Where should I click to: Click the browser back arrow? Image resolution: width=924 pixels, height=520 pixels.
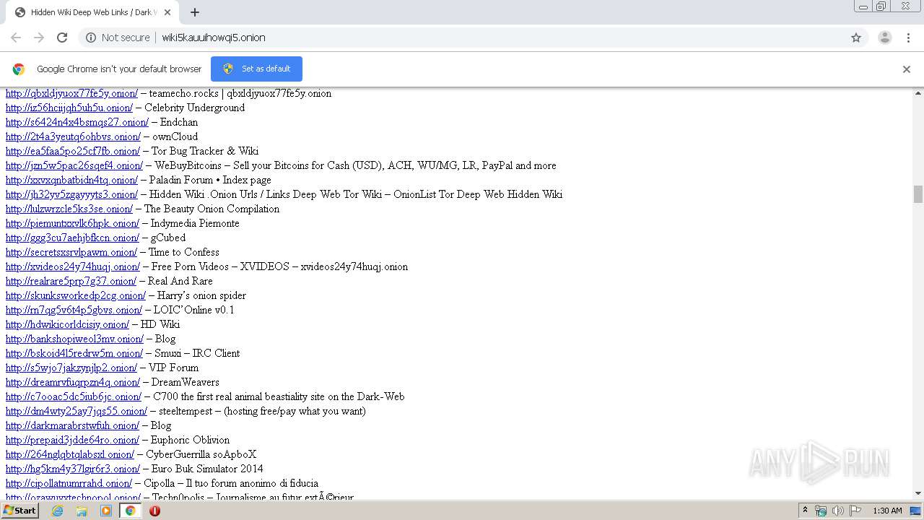(16, 38)
